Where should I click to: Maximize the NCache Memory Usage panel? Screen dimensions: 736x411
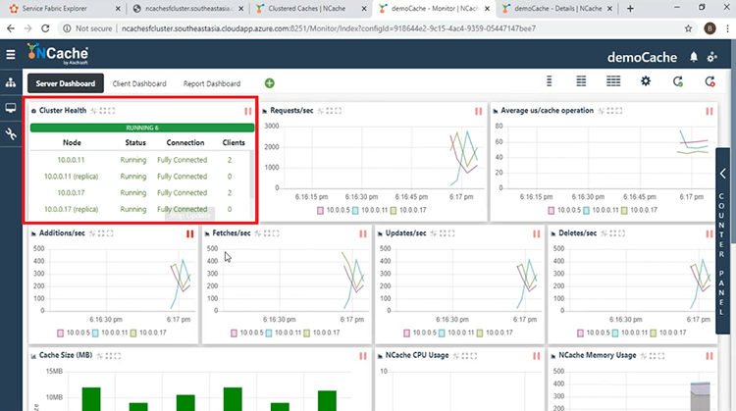(660, 356)
